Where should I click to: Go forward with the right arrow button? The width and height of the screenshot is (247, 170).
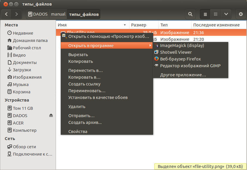pyautogui.click(x=17, y=14)
